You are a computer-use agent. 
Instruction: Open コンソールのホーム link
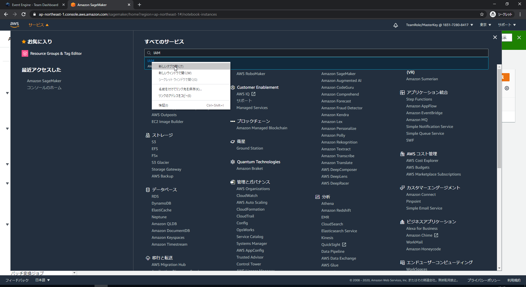pyautogui.click(x=44, y=88)
